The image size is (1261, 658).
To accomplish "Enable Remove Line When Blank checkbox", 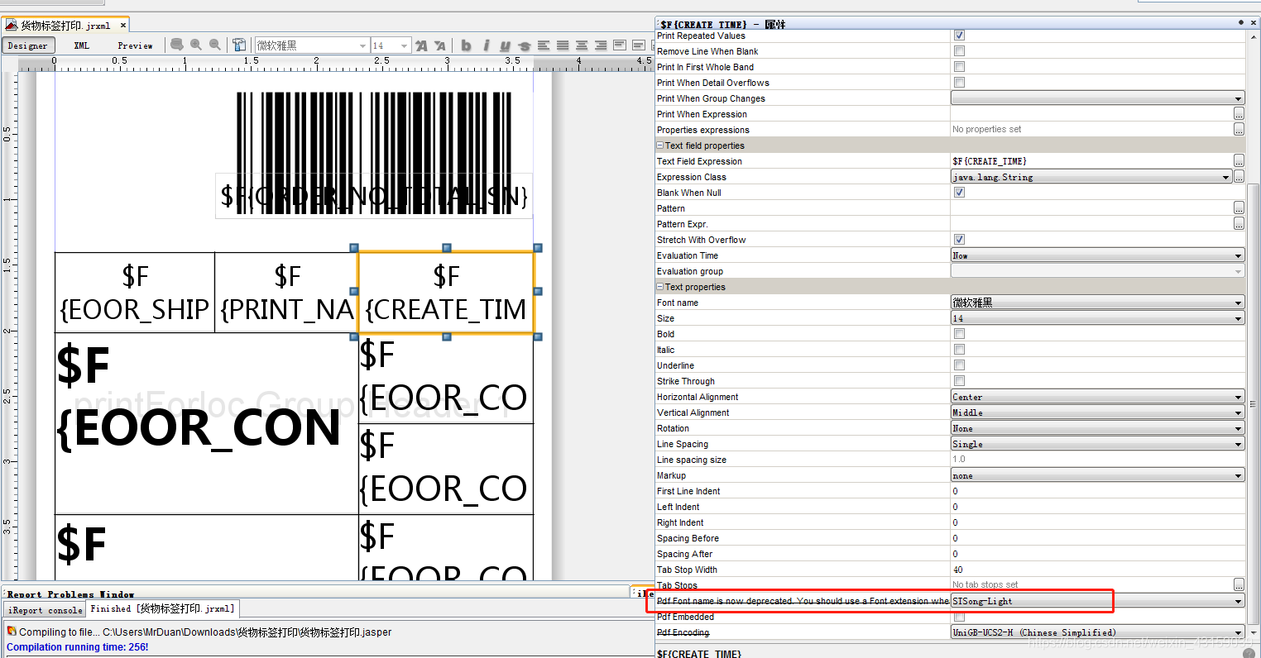I will pyautogui.click(x=959, y=51).
